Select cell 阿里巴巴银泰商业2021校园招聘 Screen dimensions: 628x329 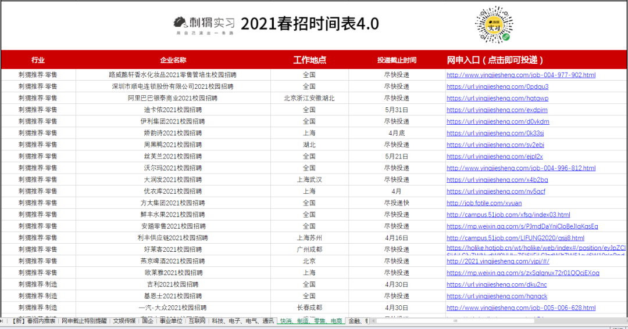[173, 98]
